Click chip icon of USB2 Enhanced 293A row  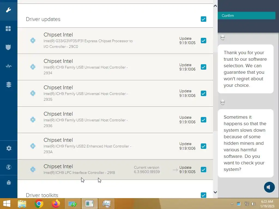coord(33,146)
